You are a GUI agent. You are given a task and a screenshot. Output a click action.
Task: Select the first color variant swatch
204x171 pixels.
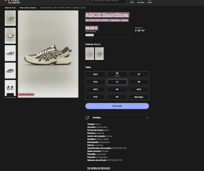coord(90,54)
